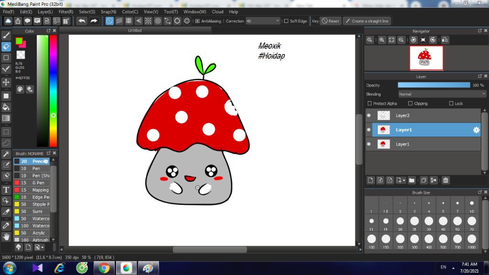Activate the Text tool

pos(6,190)
